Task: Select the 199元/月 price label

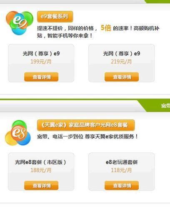Action: pos(41,62)
